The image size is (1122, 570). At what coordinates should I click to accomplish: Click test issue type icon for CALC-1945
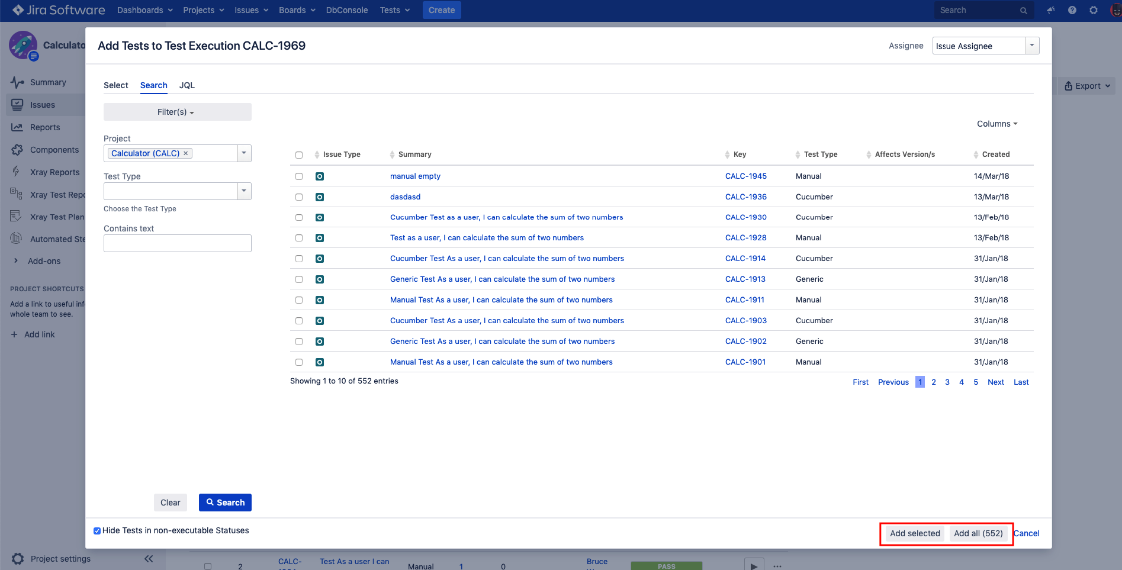[320, 176]
